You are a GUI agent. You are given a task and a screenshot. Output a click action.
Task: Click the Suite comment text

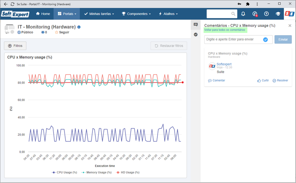coord(221,72)
